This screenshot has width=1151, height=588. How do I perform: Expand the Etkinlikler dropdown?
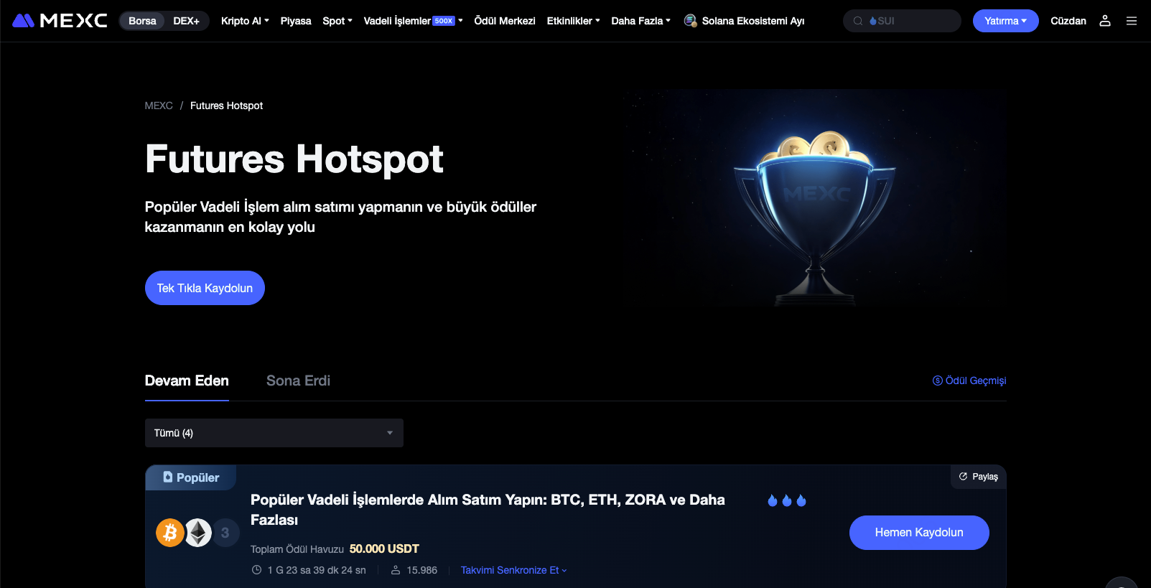[573, 21]
